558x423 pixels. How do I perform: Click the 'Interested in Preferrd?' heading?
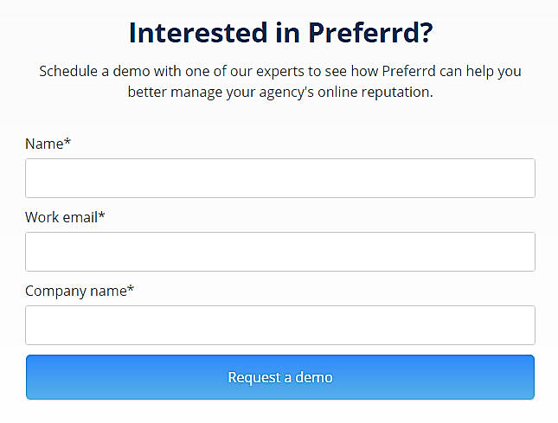(x=280, y=33)
